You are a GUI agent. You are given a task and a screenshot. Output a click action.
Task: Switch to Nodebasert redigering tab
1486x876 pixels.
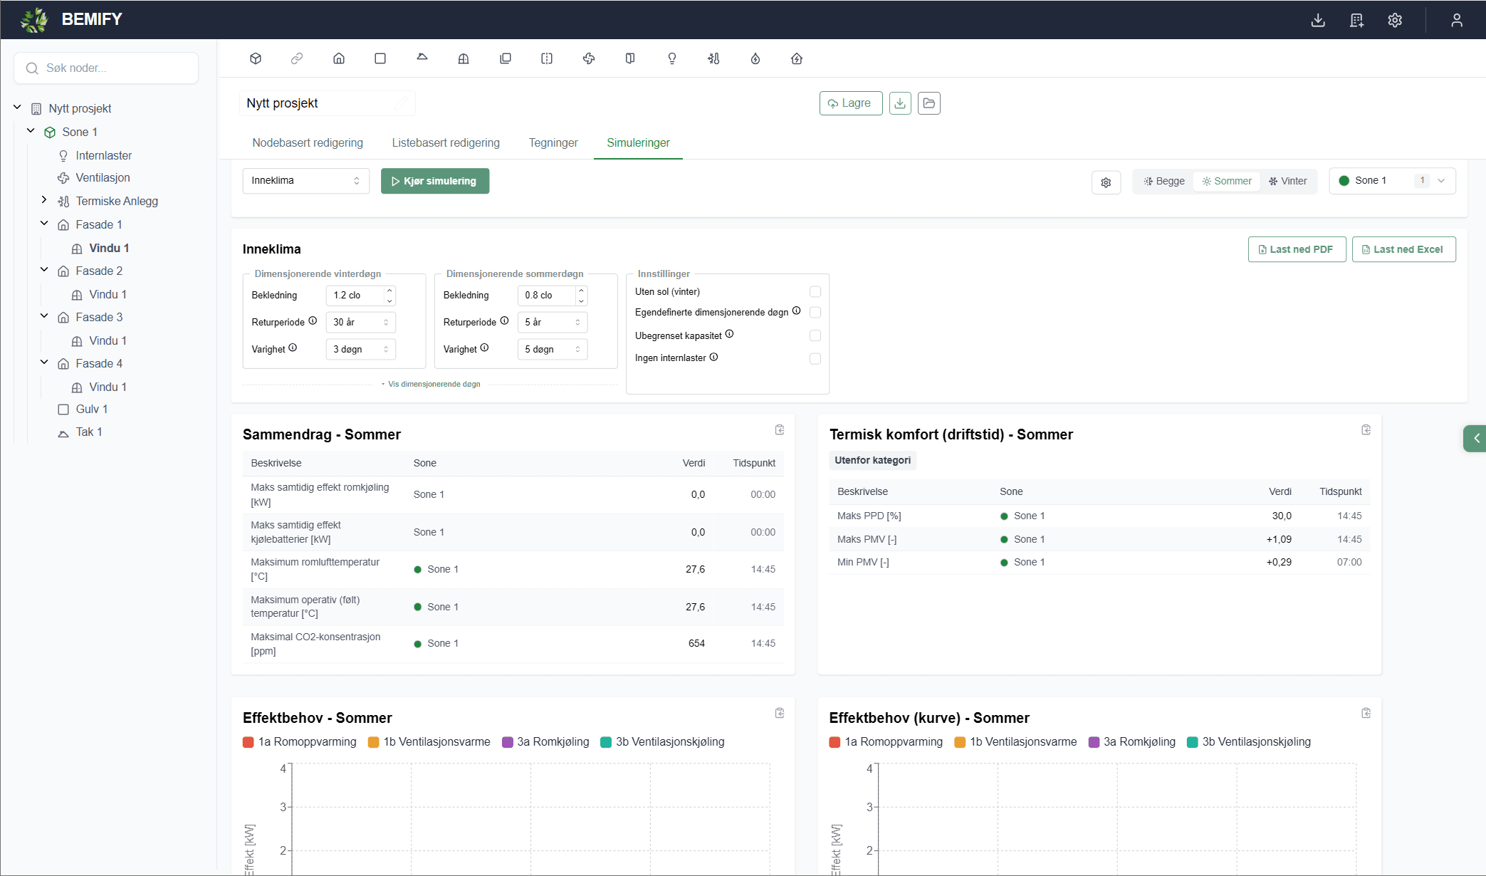pyautogui.click(x=308, y=142)
